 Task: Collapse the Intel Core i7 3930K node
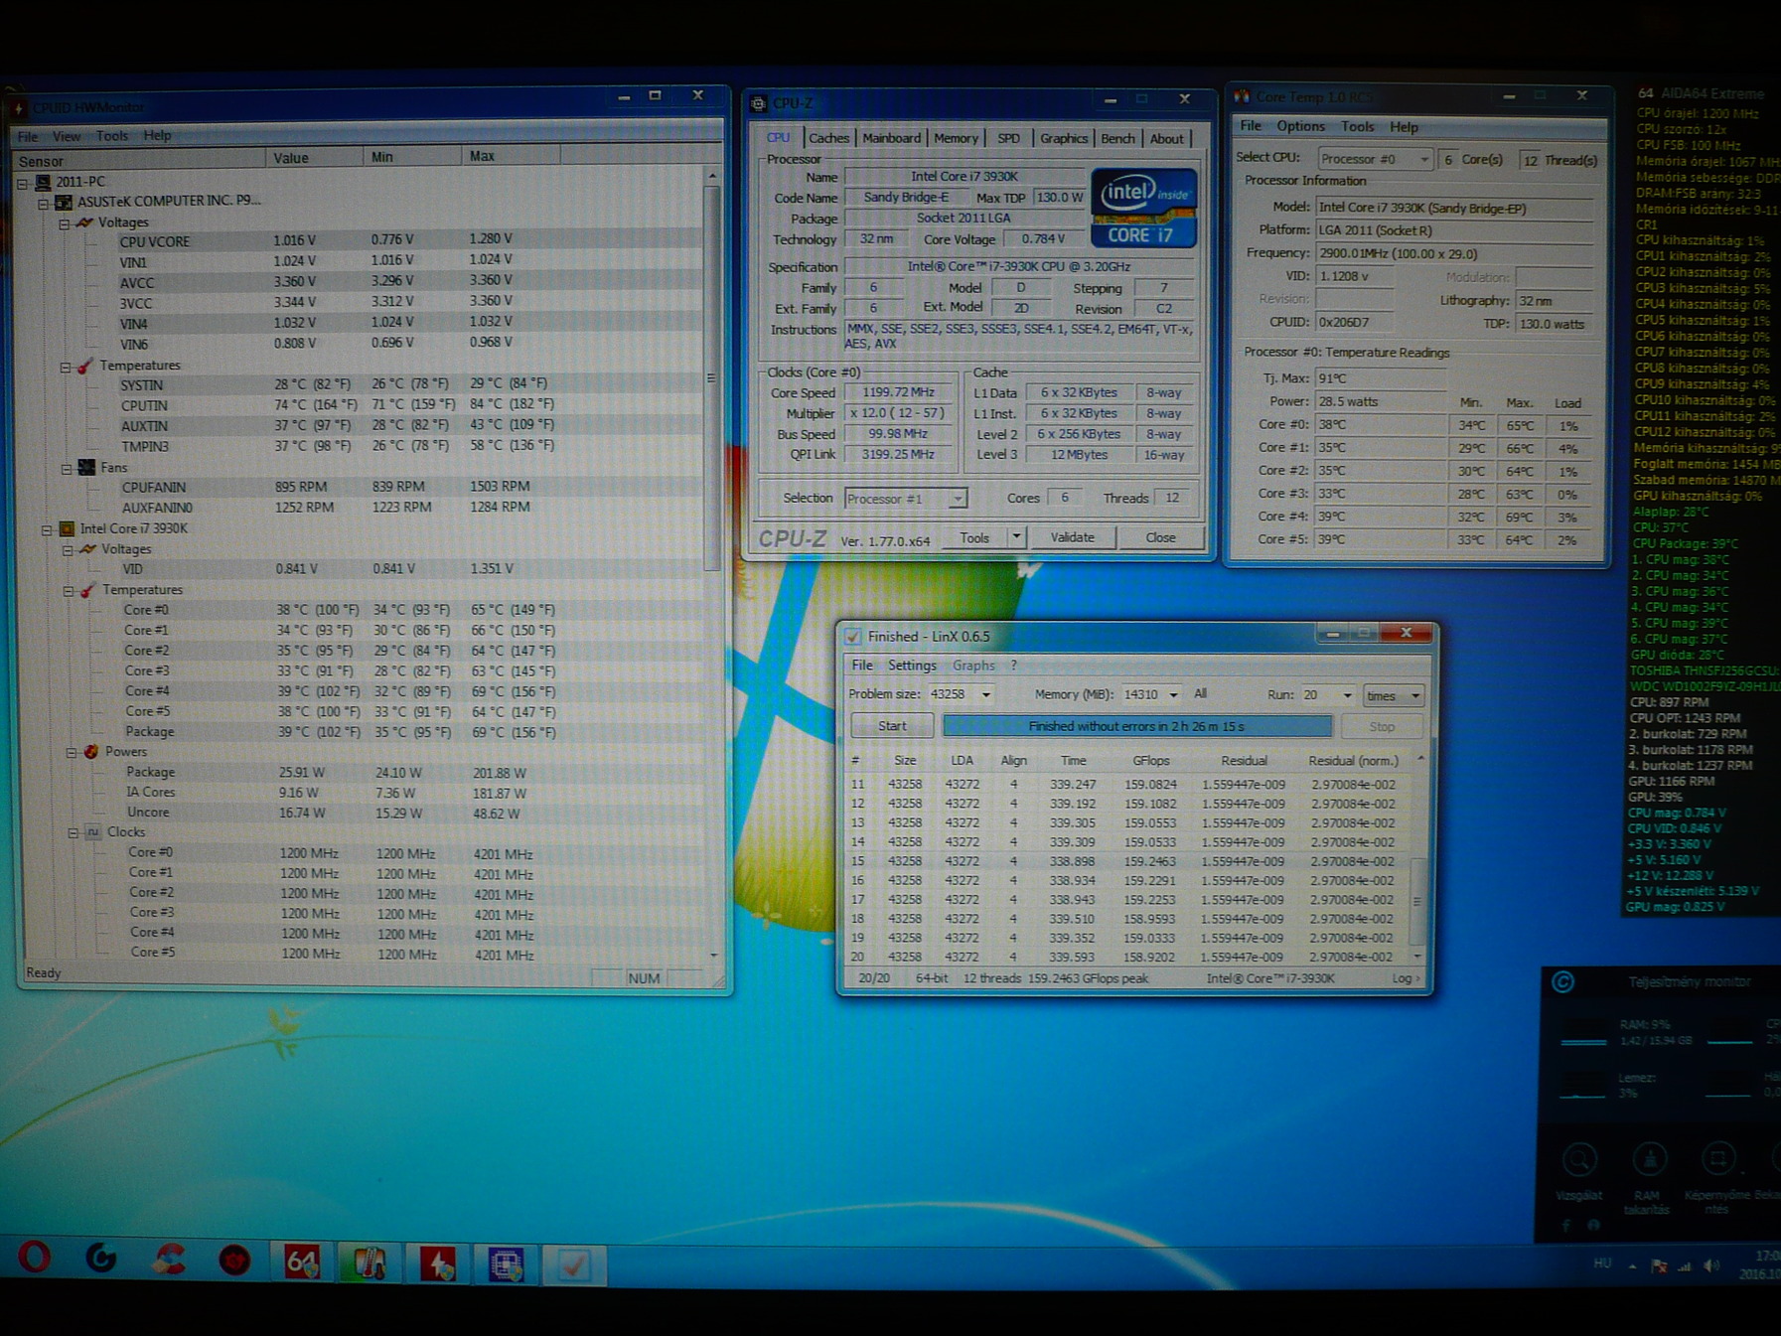coord(46,529)
